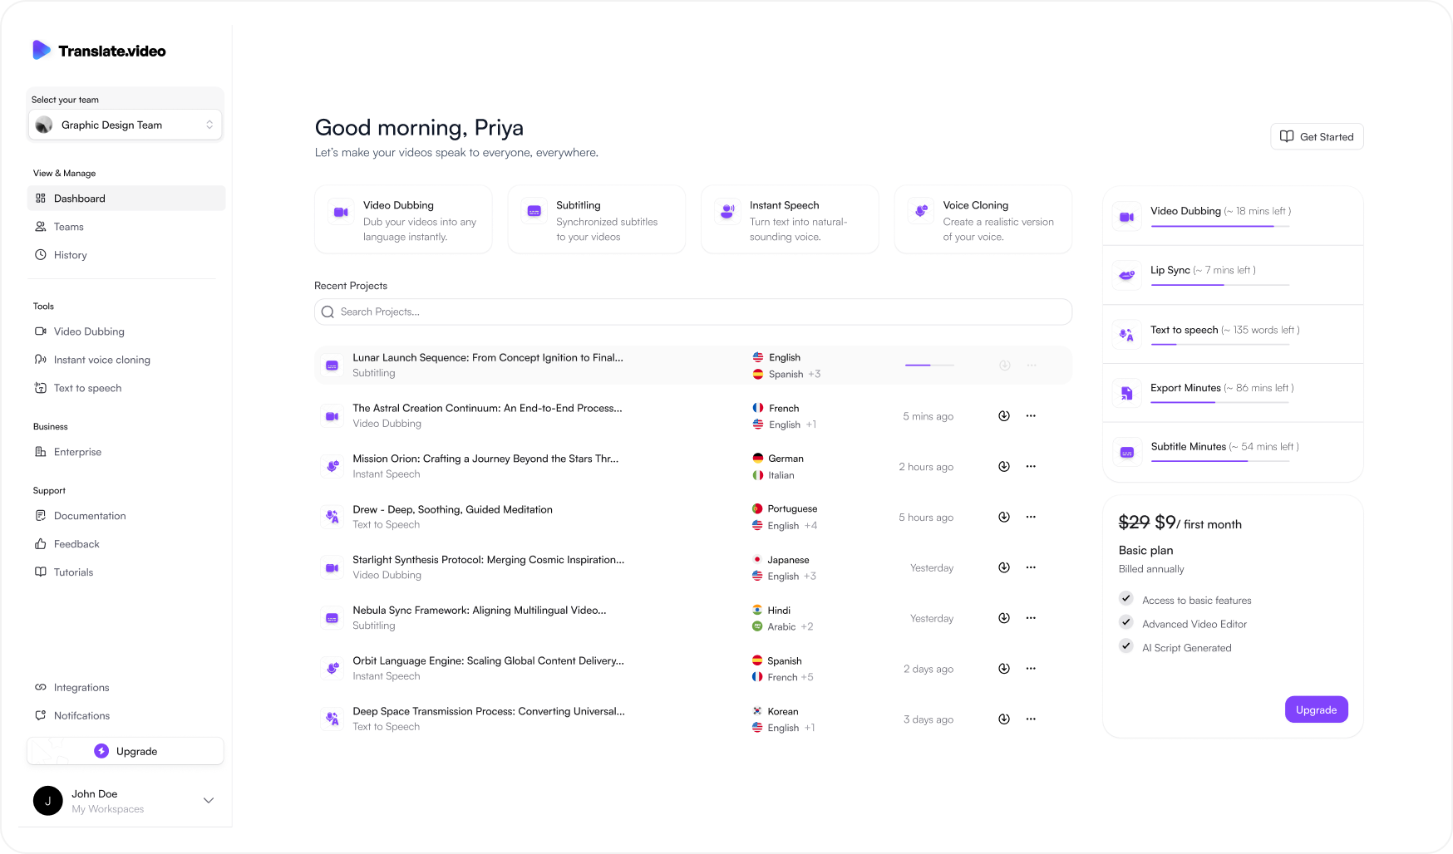Screen dimensions: 1453x854
Task: Open more options for Mission Orion
Action: pyautogui.click(x=1031, y=467)
